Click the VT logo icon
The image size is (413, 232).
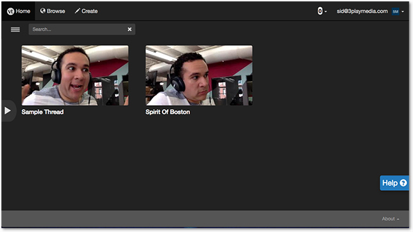click(11, 11)
